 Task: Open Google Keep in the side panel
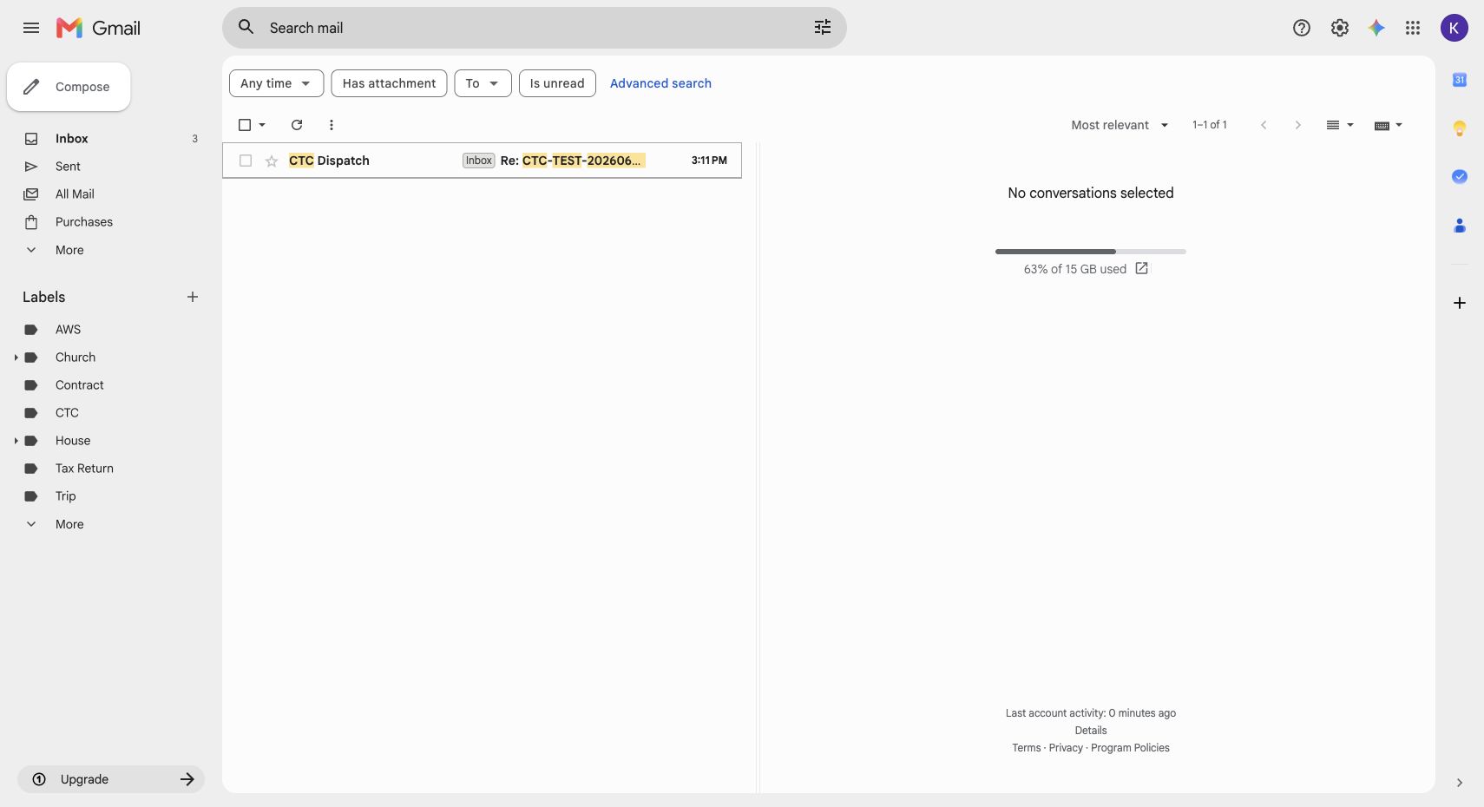pyautogui.click(x=1460, y=128)
